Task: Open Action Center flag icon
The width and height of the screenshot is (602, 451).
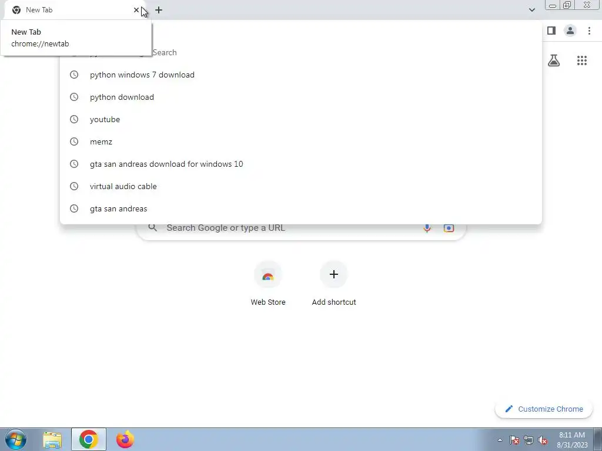Action: click(514, 440)
